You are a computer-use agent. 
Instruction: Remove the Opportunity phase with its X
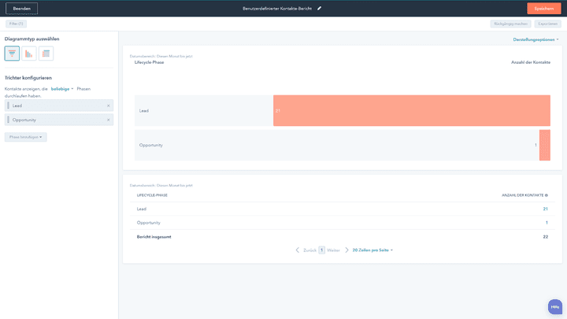pyautogui.click(x=109, y=120)
